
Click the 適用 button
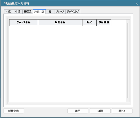click(78, 111)
